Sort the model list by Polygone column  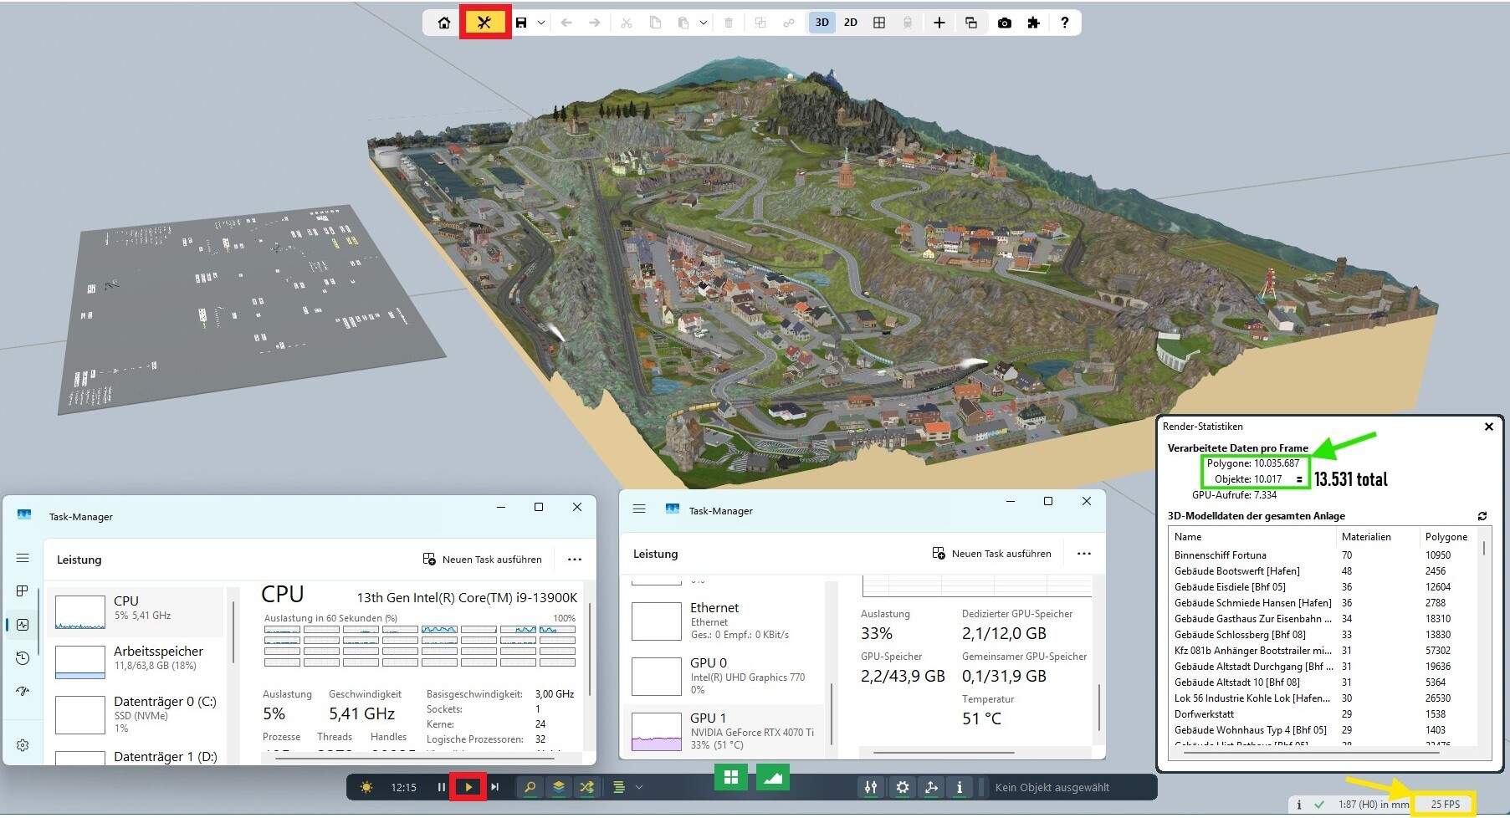tap(1446, 537)
